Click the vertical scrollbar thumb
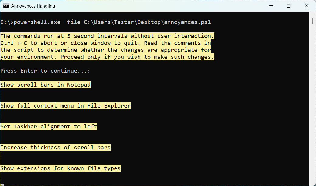316x186 pixels. [x=313, y=21]
